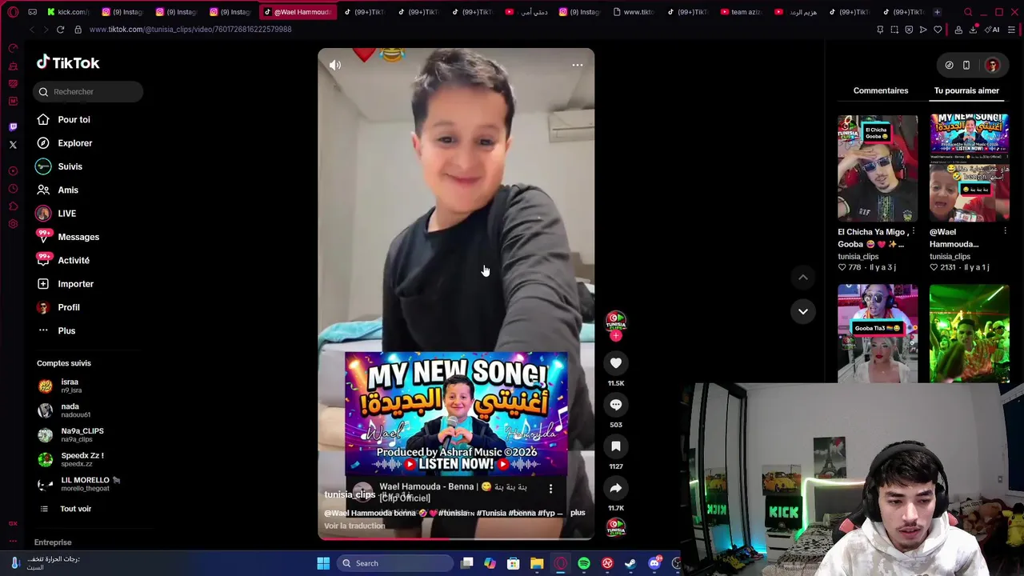1024x576 pixels.
Task: Switch to the team aziz browser tab
Action: (741, 12)
